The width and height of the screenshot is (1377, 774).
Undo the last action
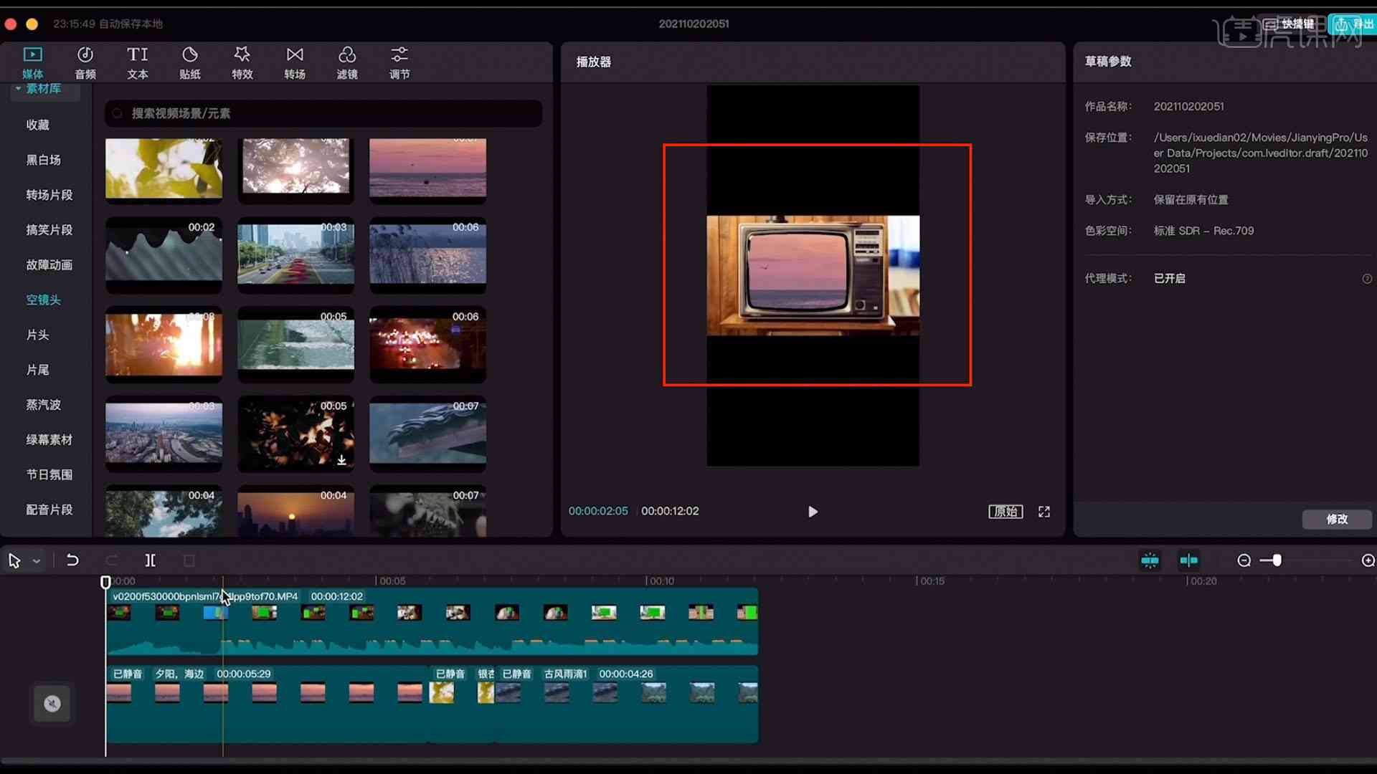(x=72, y=560)
